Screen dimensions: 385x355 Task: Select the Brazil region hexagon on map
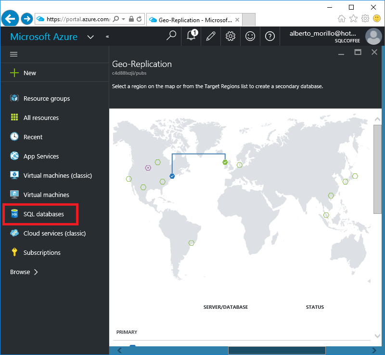191,243
